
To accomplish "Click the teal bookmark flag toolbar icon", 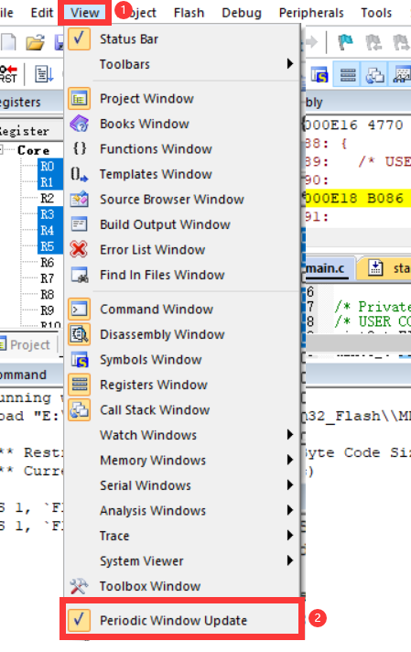I will tap(345, 42).
